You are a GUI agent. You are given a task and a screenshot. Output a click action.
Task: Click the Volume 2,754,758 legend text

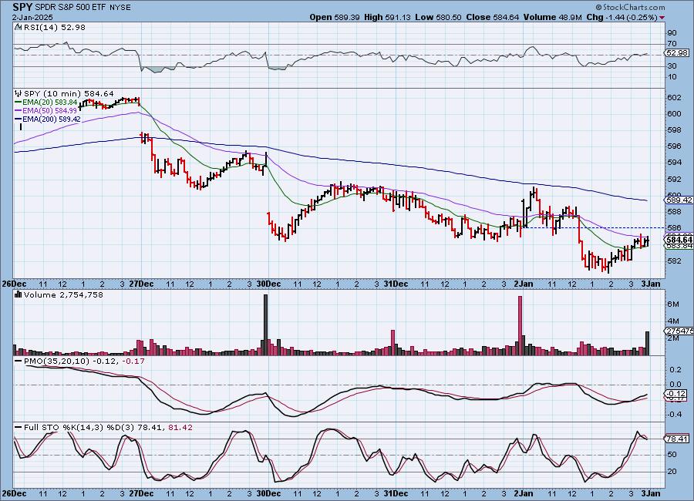click(x=63, y=294)
